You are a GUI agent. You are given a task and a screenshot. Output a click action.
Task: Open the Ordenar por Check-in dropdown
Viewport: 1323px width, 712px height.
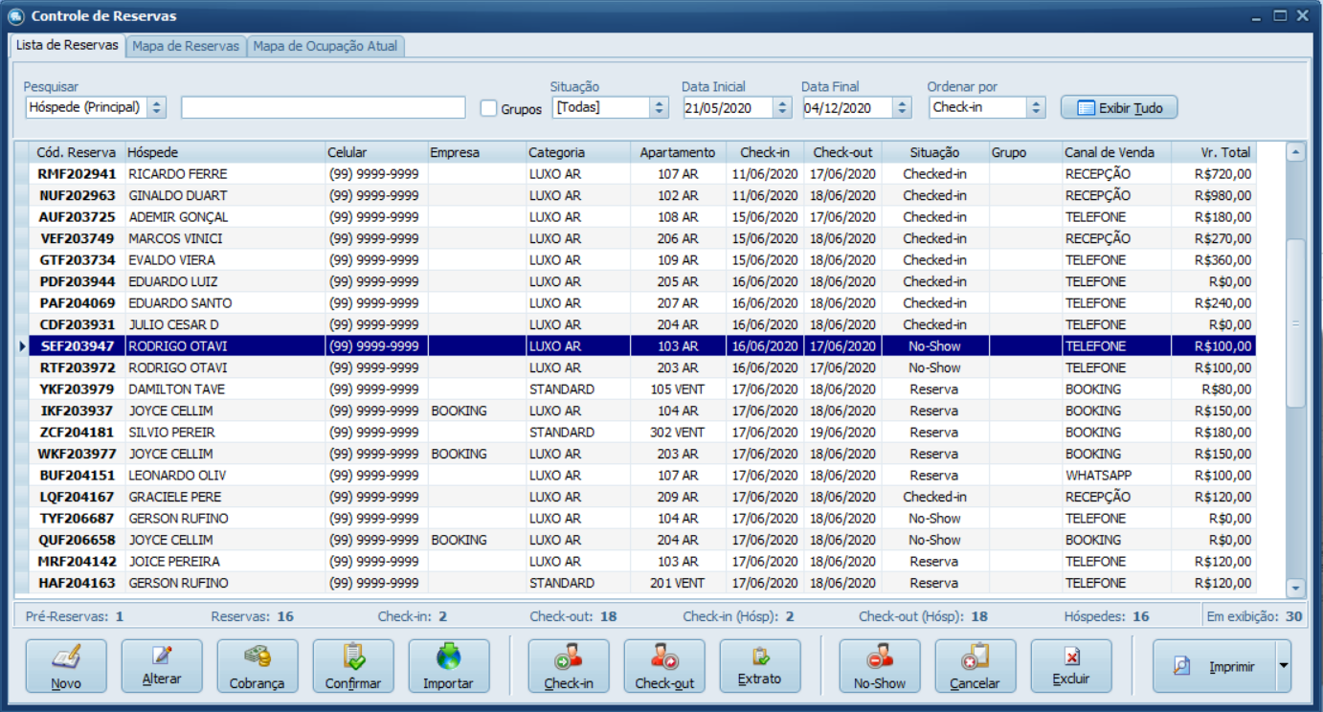[x=1036, y=107]
